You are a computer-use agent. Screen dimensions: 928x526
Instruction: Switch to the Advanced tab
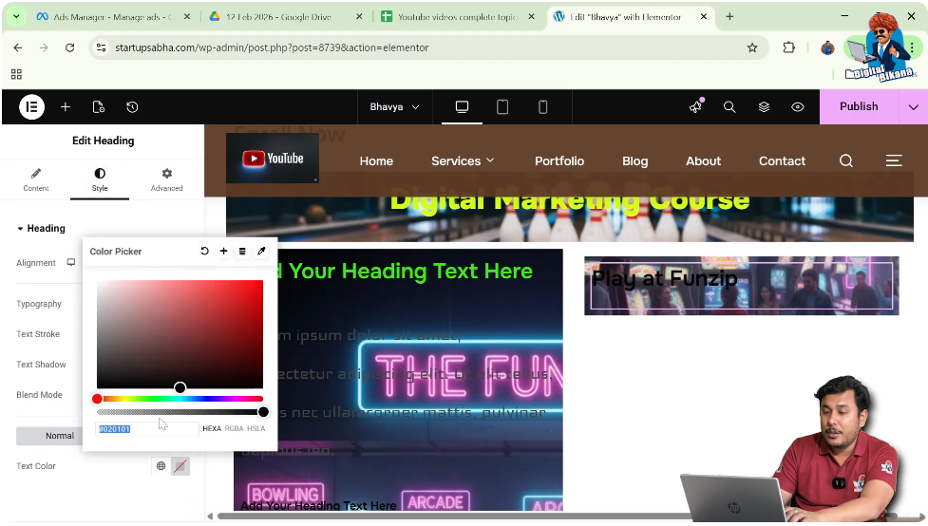[x=166, y=179]
